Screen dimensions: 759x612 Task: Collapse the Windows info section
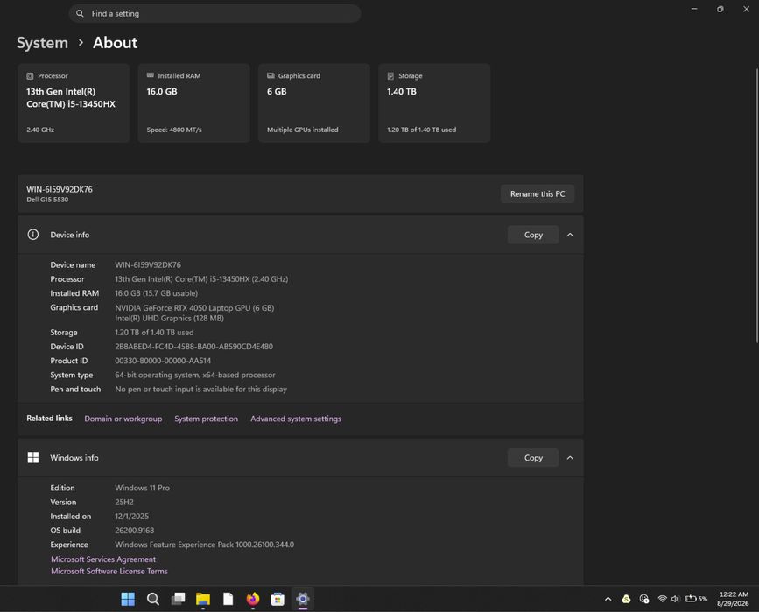click(570, 458)
